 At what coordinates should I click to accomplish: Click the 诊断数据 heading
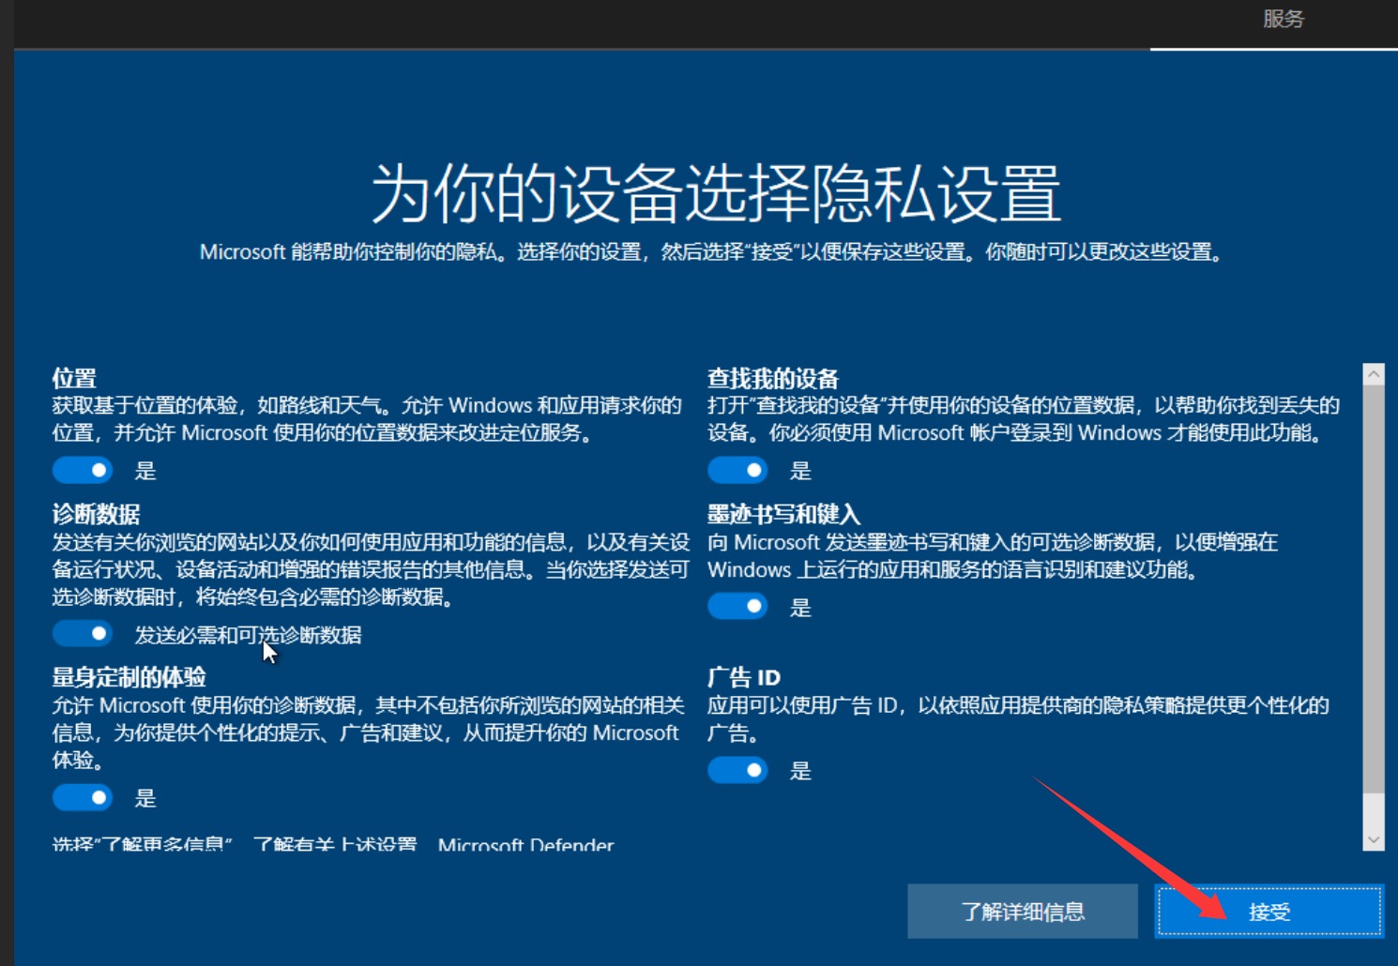point(96,514)
